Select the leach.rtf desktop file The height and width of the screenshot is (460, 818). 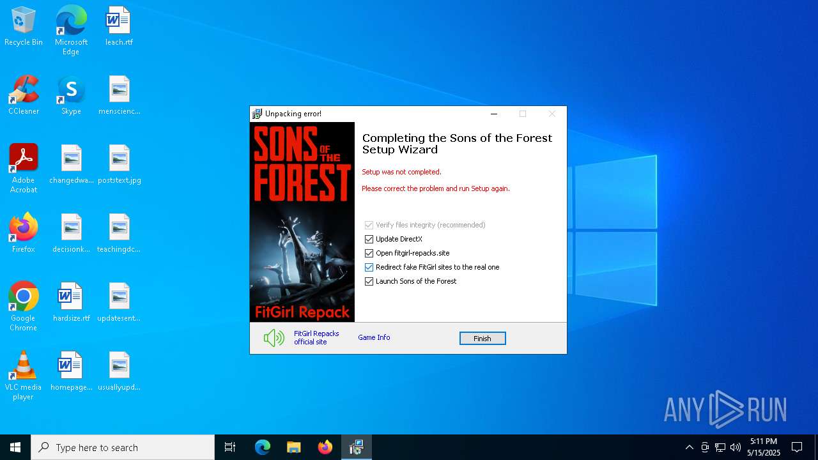click(119, 26)
